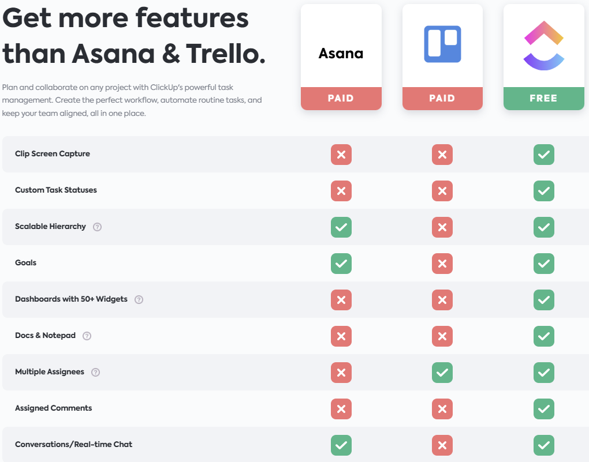This screenshot has height=462, width=589.
Task: Click Asana's green check for Conversations/Real-time Chat
Action: click(x=341, y=445)
